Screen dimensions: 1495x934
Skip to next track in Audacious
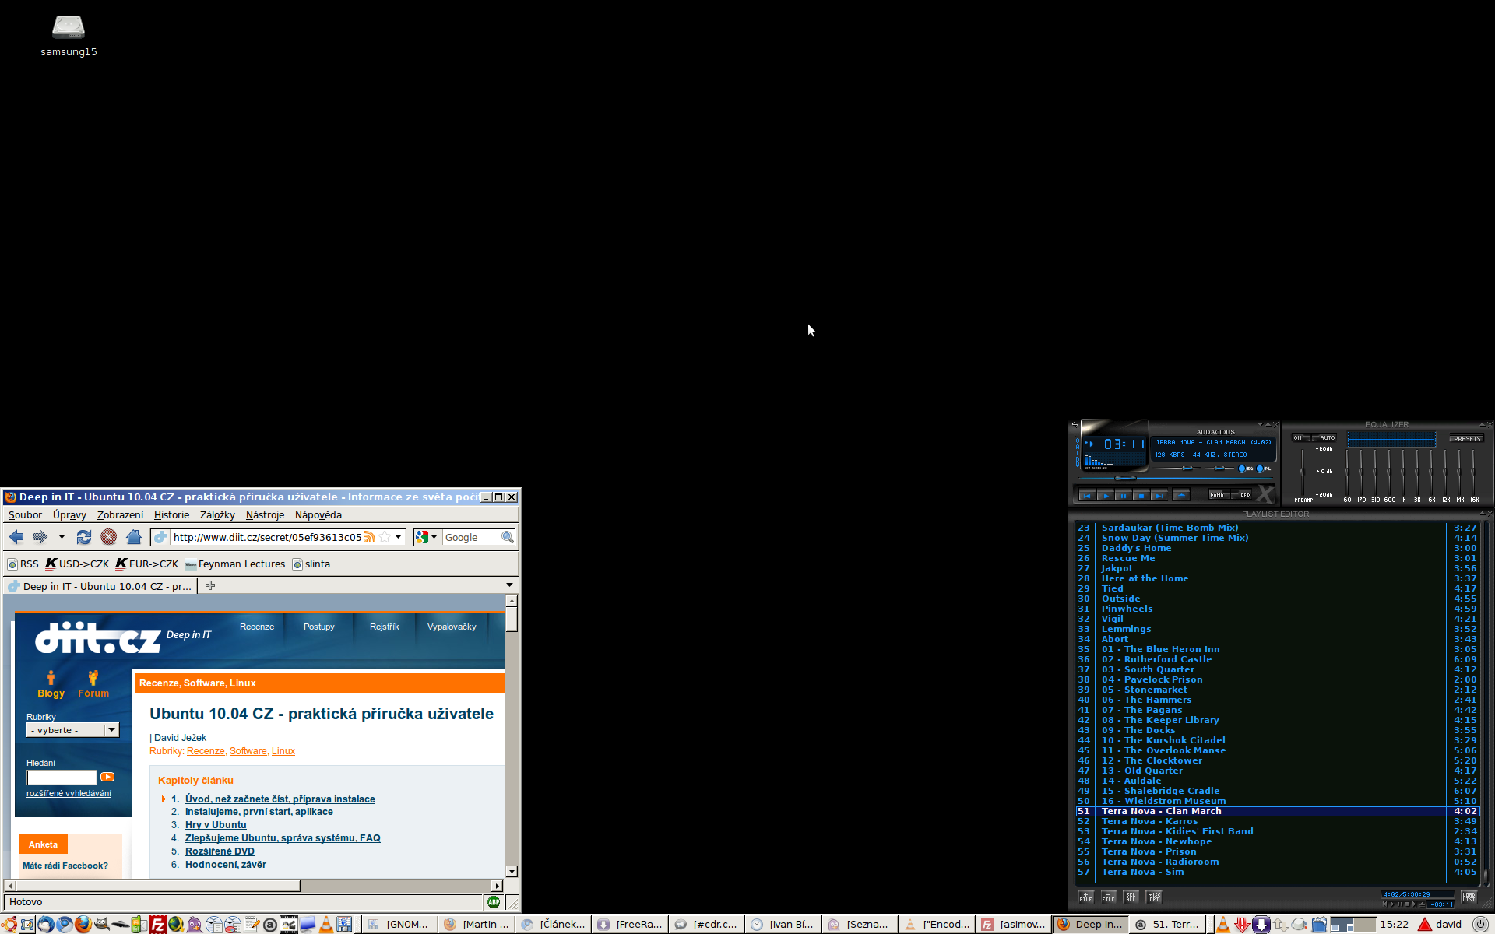click(1159, 496)
